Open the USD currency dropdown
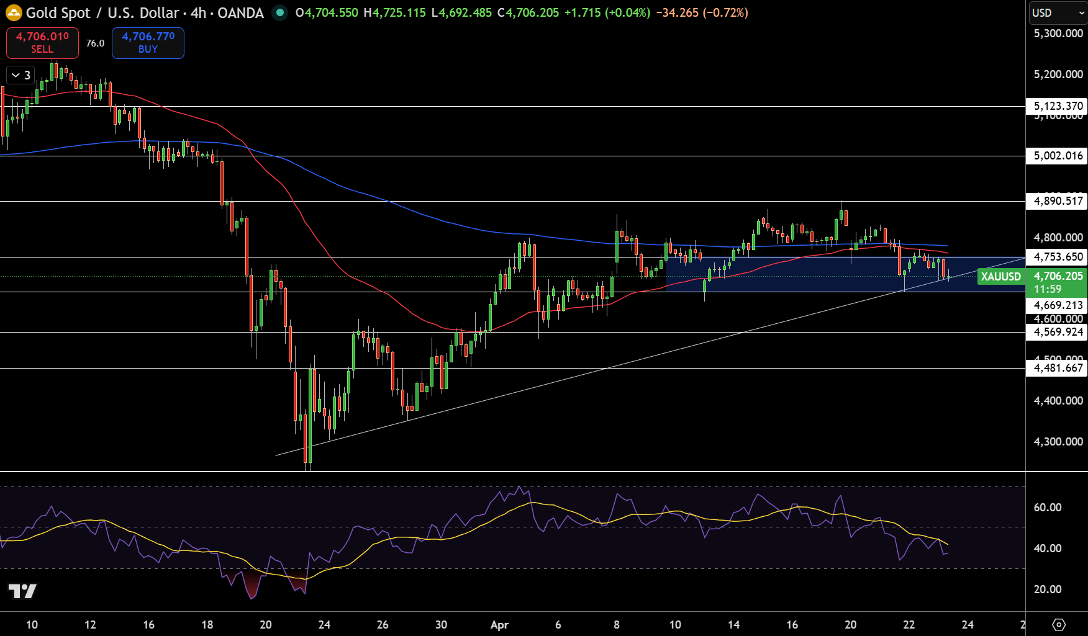 (x=1057, y=12)
